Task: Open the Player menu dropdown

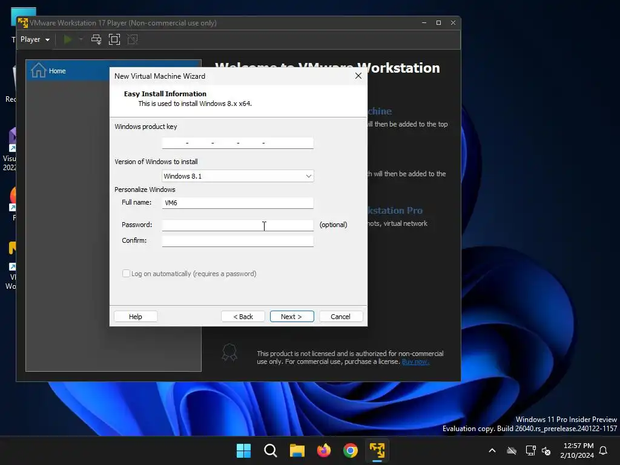Action: click(35, 39)
